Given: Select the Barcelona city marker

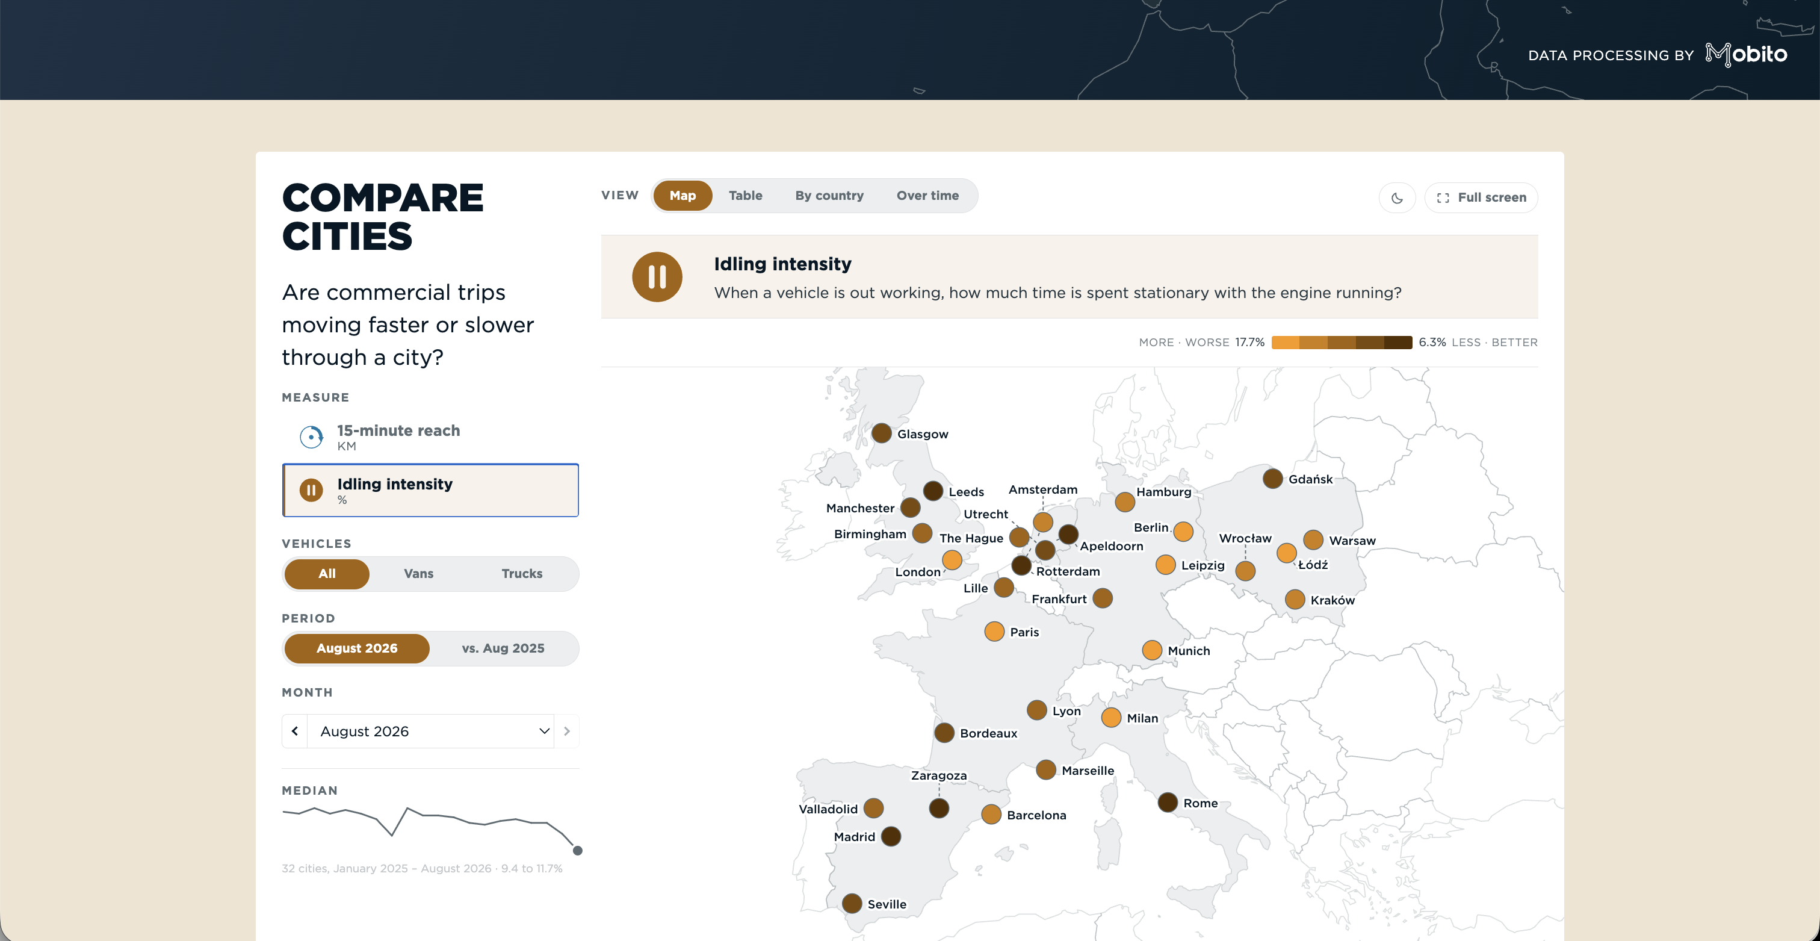Looking at the screenshot, I should click(x=991, y=815).
